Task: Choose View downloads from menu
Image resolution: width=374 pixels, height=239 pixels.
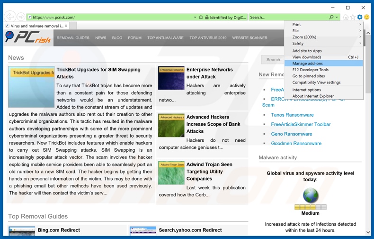Action: (324, 57)
